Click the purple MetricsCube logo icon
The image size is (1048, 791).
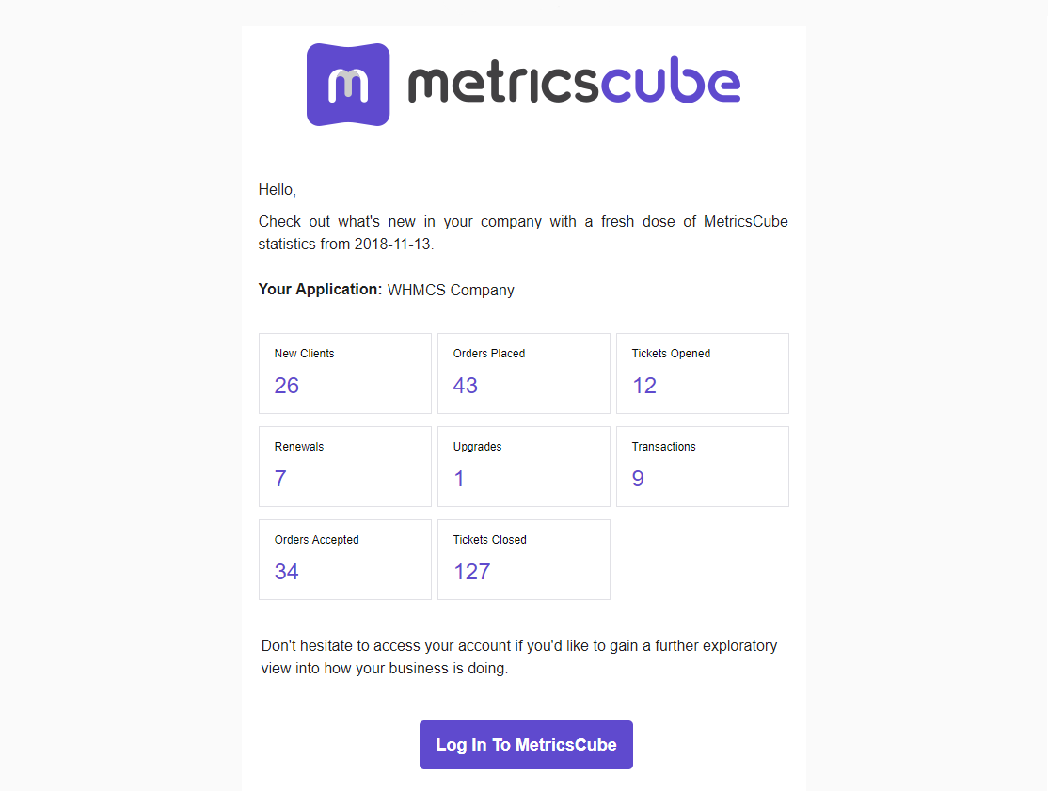click(x=348, y=84)
